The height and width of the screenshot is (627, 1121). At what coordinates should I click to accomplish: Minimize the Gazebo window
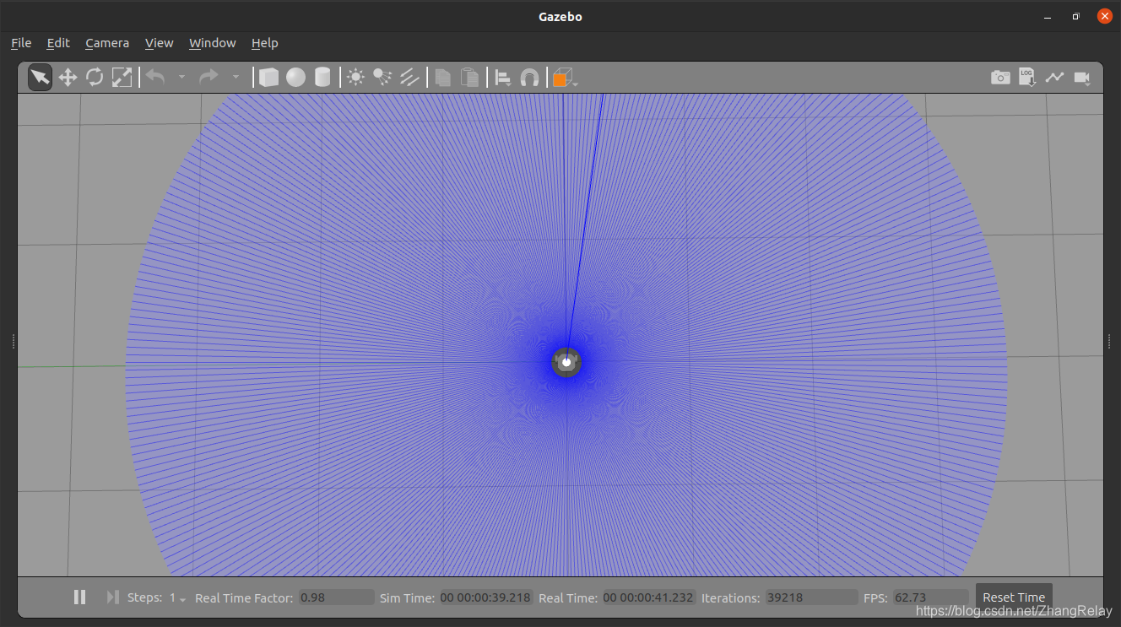(1047, 16)
